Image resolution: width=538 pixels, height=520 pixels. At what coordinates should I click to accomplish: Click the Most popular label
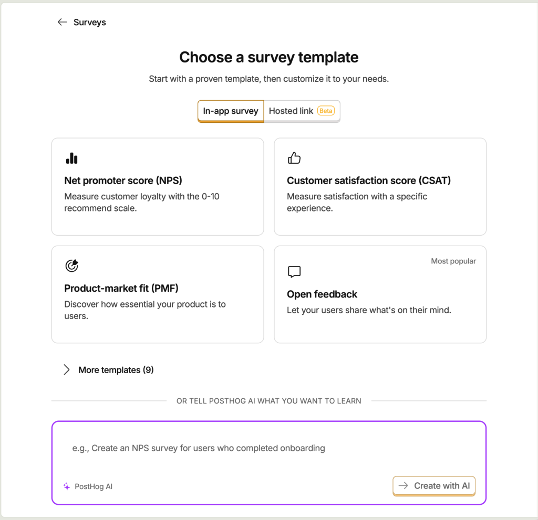point(453,261)
